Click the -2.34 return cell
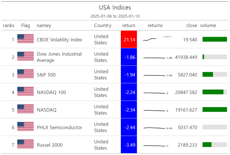This screenshot has width=230, height=155. point(129,110)
